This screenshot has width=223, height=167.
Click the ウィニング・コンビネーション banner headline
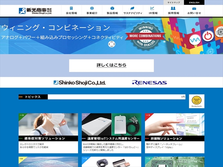coord(56,28)
